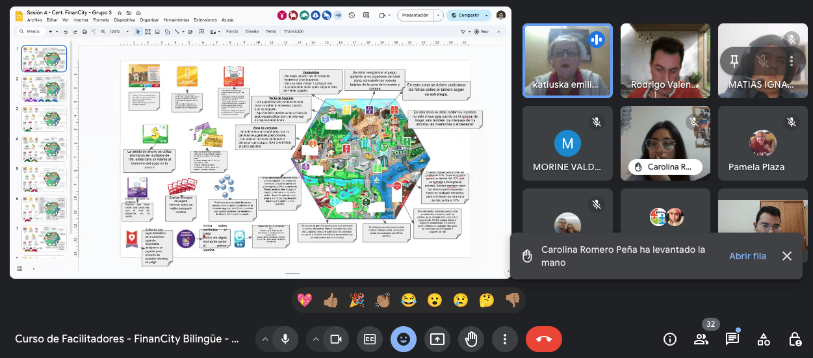Click the undo arrow in Slides toolbar
Screen dimensions: 813x358
pos(66,31)
